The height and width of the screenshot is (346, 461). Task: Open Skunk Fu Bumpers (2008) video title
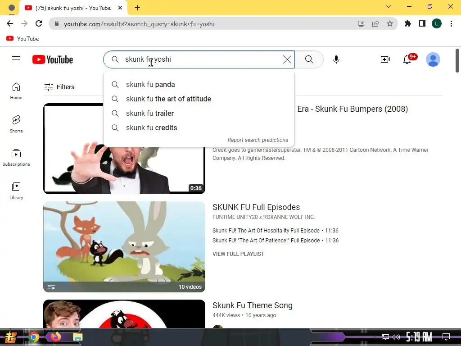pyautogui.click(x=353, y=109)
